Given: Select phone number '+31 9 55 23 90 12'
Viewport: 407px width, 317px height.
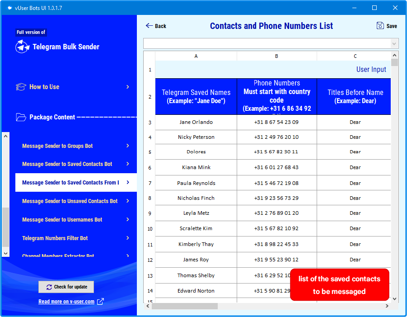Looking at the screenshot, I should [277, 260].
